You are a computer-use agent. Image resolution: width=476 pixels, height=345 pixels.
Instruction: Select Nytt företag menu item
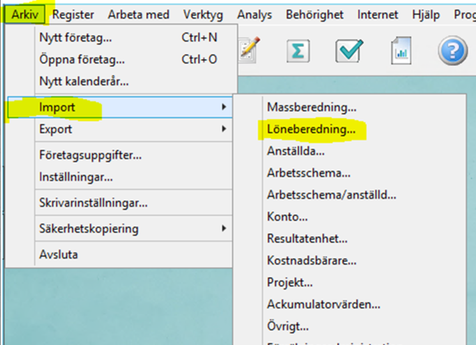tap(76, 38)
